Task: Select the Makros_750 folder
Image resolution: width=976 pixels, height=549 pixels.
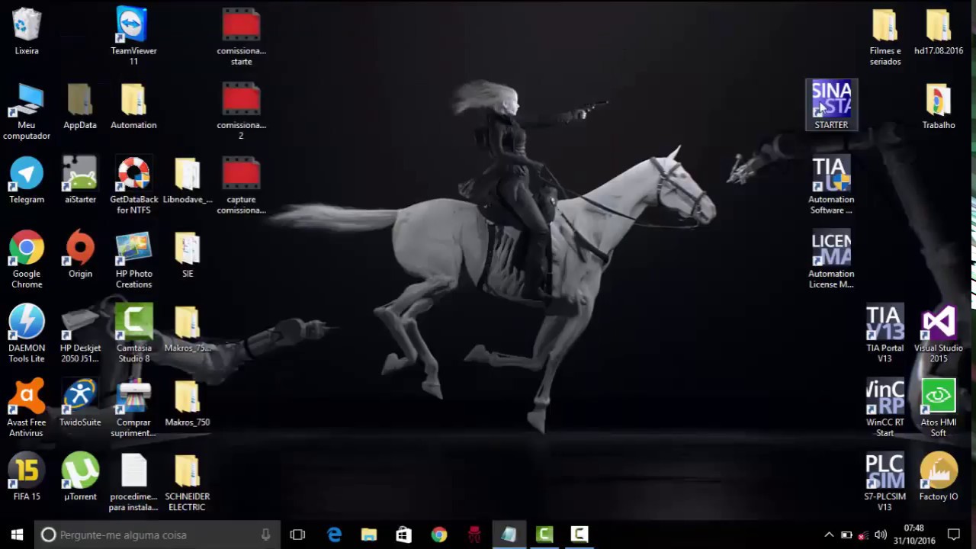Action: [187, 403]
